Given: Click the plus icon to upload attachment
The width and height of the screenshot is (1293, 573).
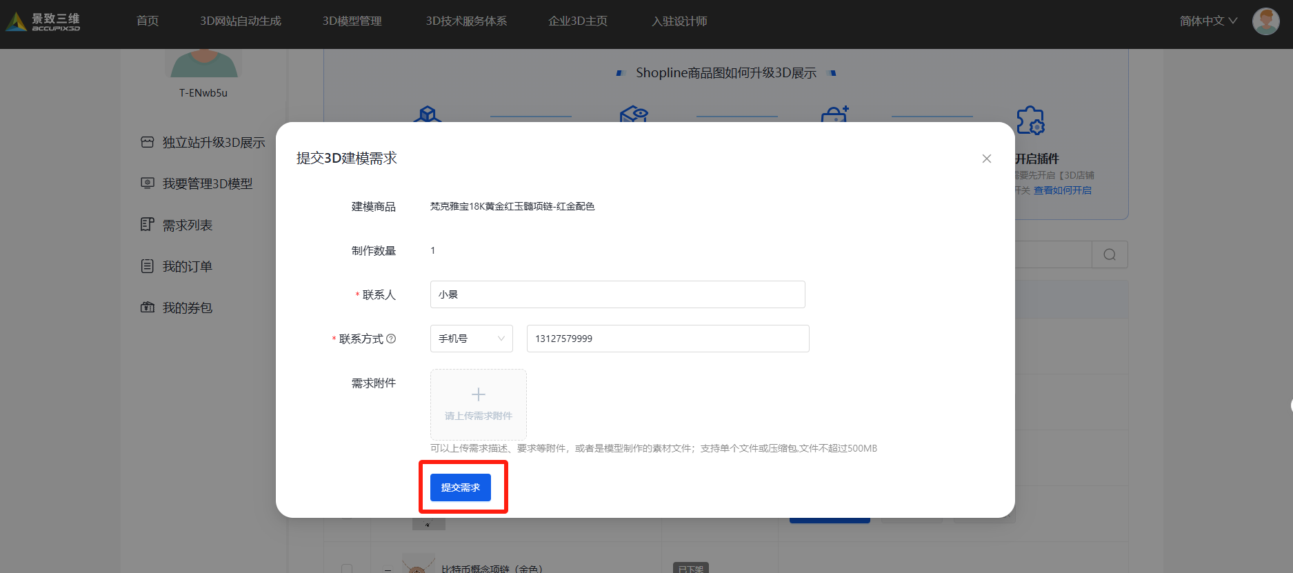Looking at the screenshot, I should pos(479,394).
